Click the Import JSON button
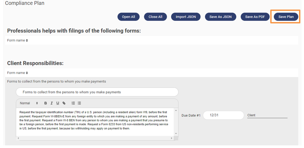Screen dimensions: 304x148 click(x=186, y=17)
